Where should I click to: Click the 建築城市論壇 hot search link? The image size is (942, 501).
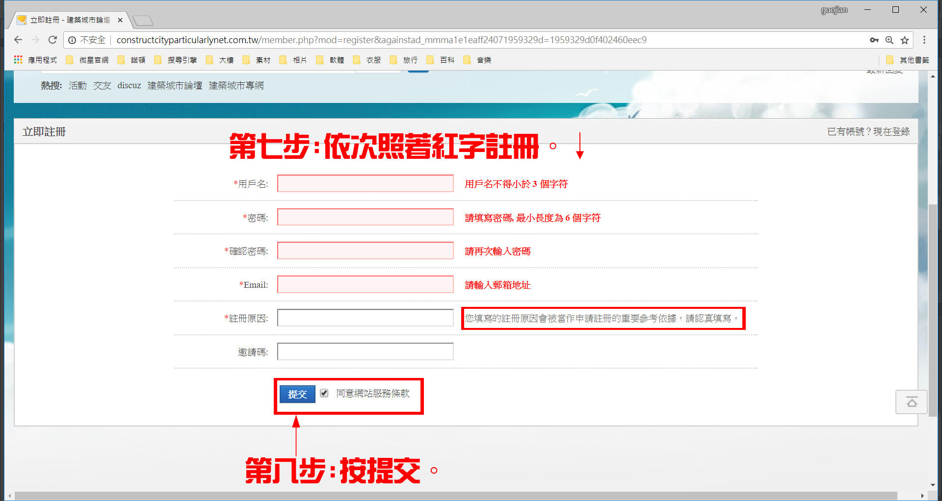[x=175, y=85]
